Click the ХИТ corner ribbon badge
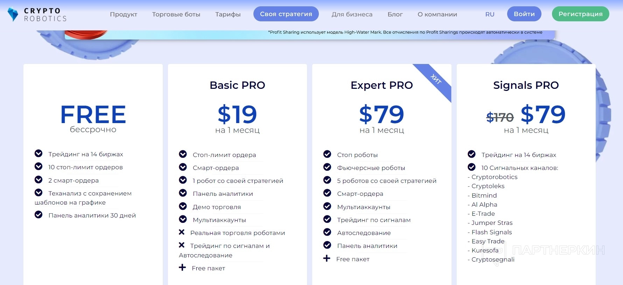Image resolution: width=623 pixels, height=285 pixels. [436, 79]
